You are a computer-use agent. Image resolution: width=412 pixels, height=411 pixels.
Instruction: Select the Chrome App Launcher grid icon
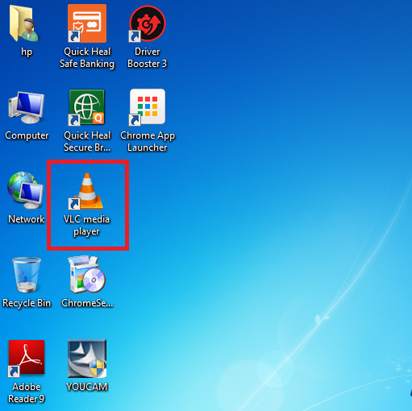click(x=147, y=107)
